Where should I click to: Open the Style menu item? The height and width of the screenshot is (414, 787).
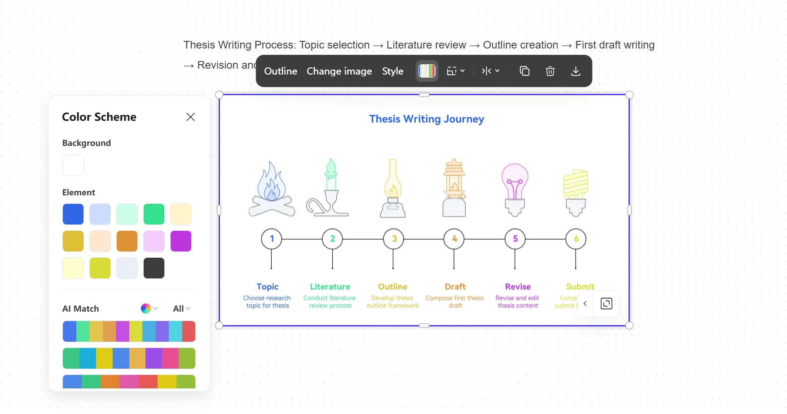(392, 71)
